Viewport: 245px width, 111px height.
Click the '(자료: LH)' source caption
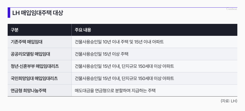coord(229,101)
